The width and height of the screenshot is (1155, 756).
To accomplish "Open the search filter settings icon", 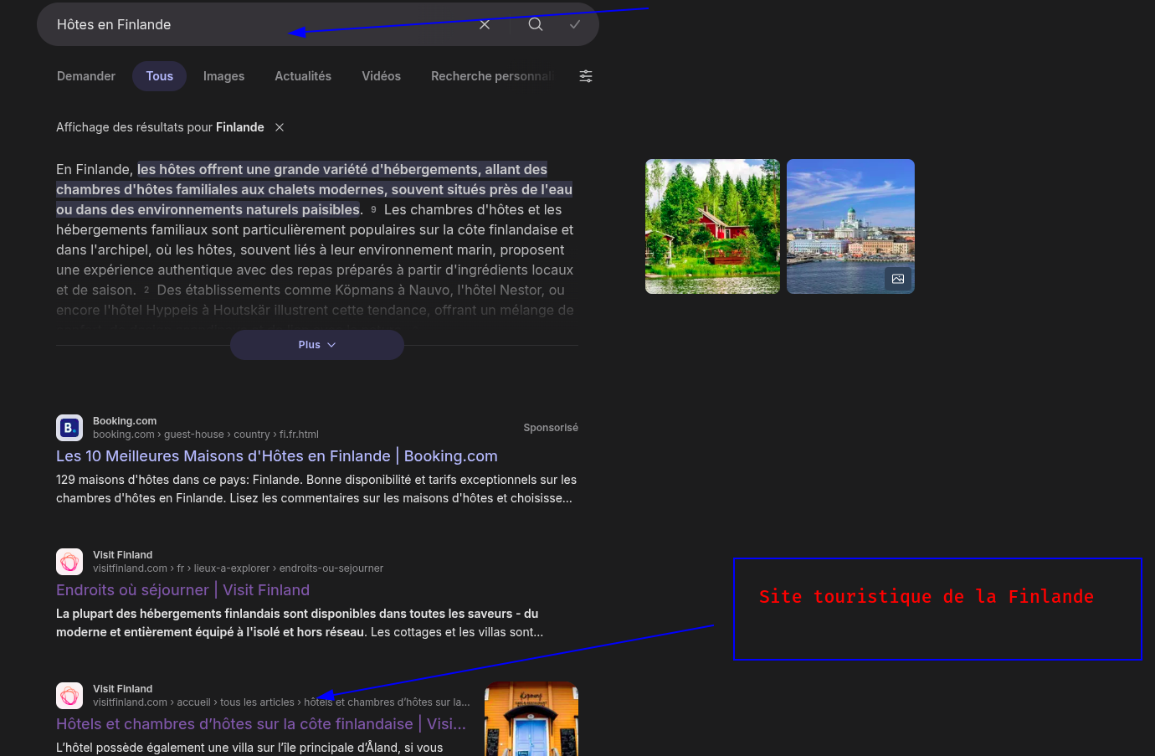I will tap(586, 76).
